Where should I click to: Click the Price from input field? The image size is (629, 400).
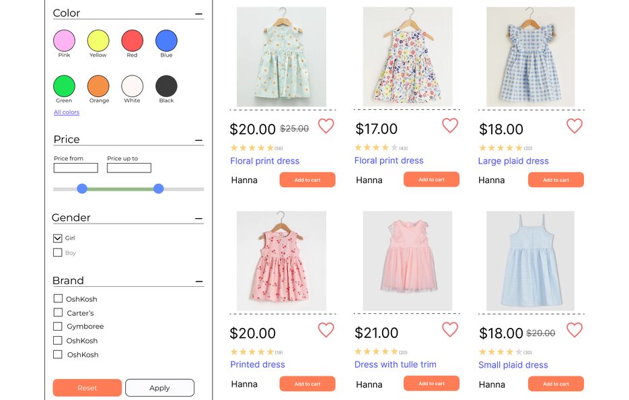point(76,168)
